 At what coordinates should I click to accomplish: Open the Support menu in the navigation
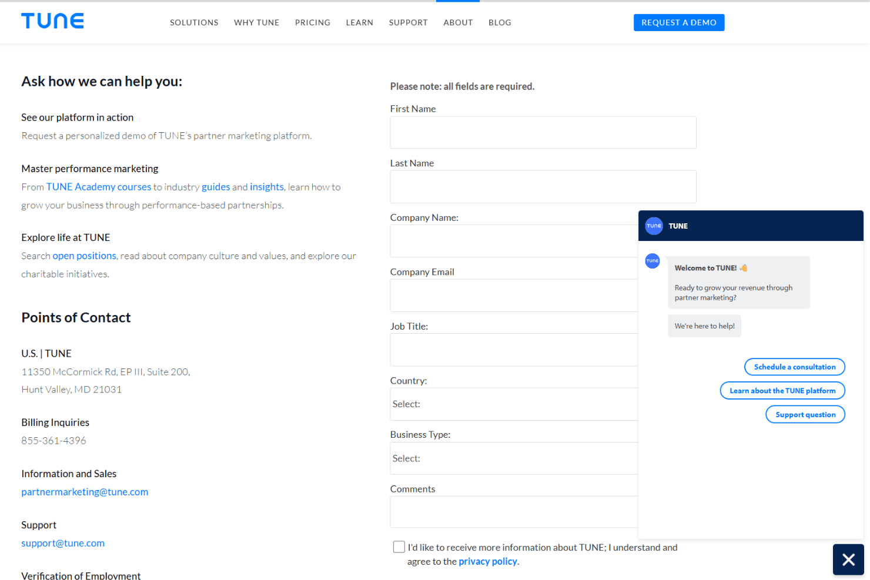tap(409, 22)
